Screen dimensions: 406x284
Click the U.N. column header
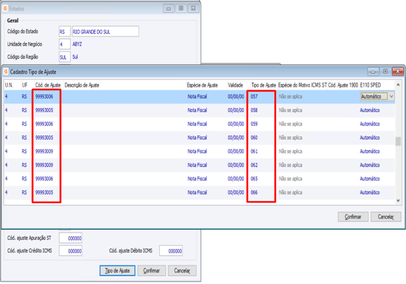pos(9,85)
